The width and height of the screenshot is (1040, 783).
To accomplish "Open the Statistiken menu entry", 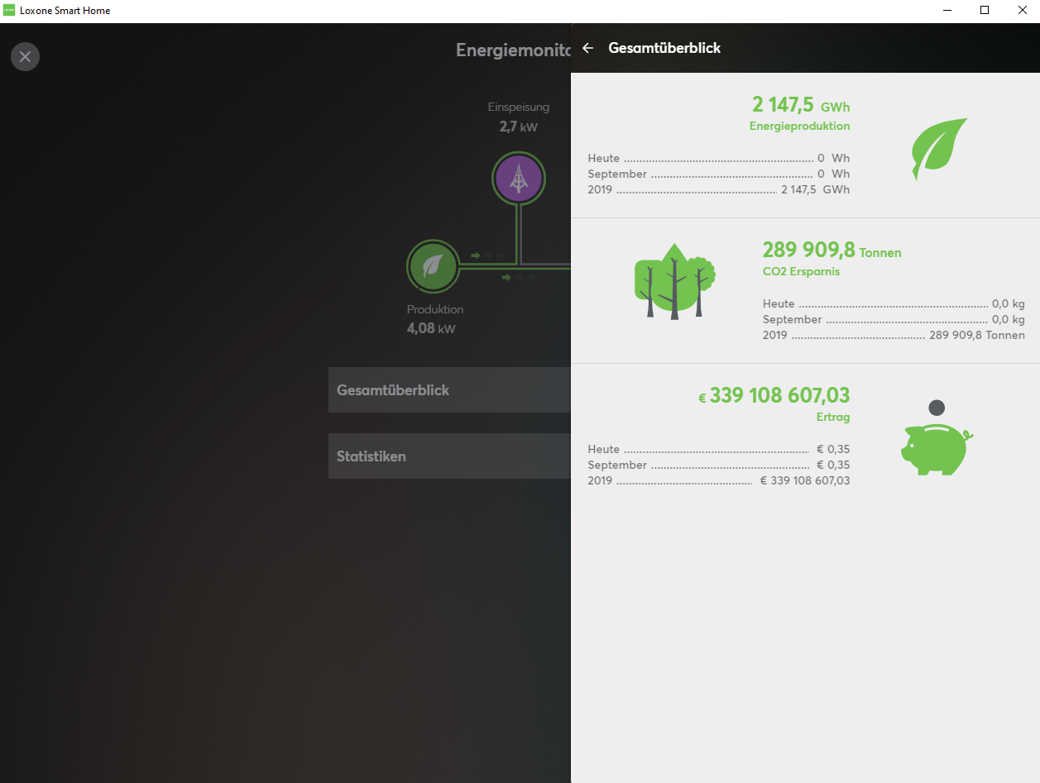I will [x=449, y=456].
